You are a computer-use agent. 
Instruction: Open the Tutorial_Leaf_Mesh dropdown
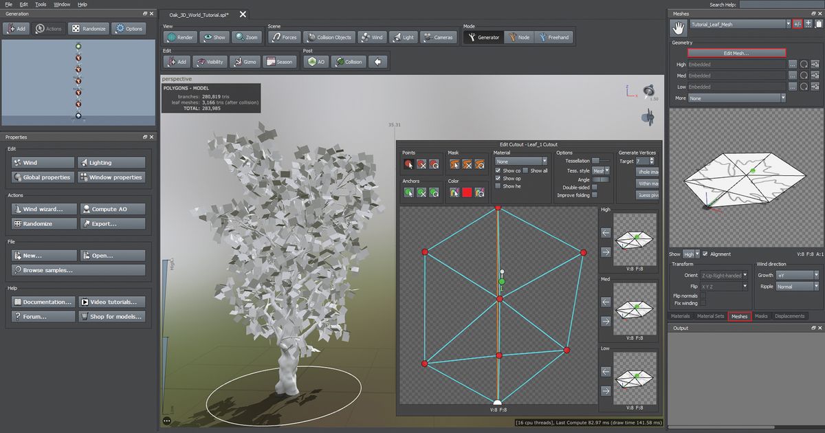pos(737,23)
